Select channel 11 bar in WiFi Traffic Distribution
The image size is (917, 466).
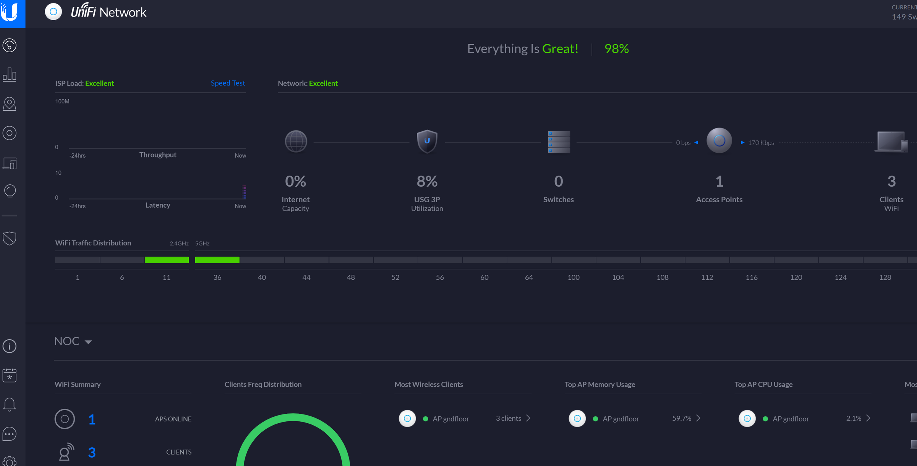tap(167, 260)
